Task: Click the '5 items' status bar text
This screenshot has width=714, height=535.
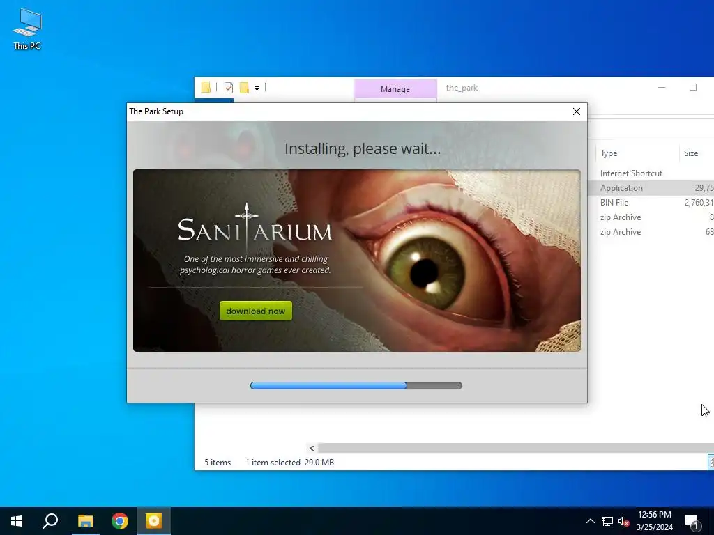Action: pos(218,463)
